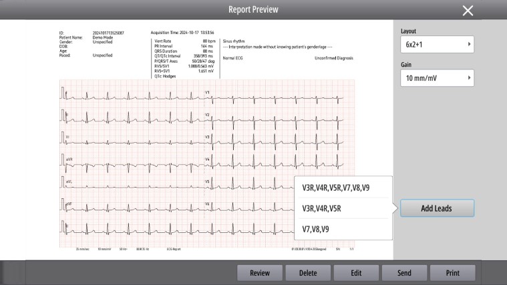Print the ECG report
The height and width of the screenshot is (285, 507).
point(452,273)
